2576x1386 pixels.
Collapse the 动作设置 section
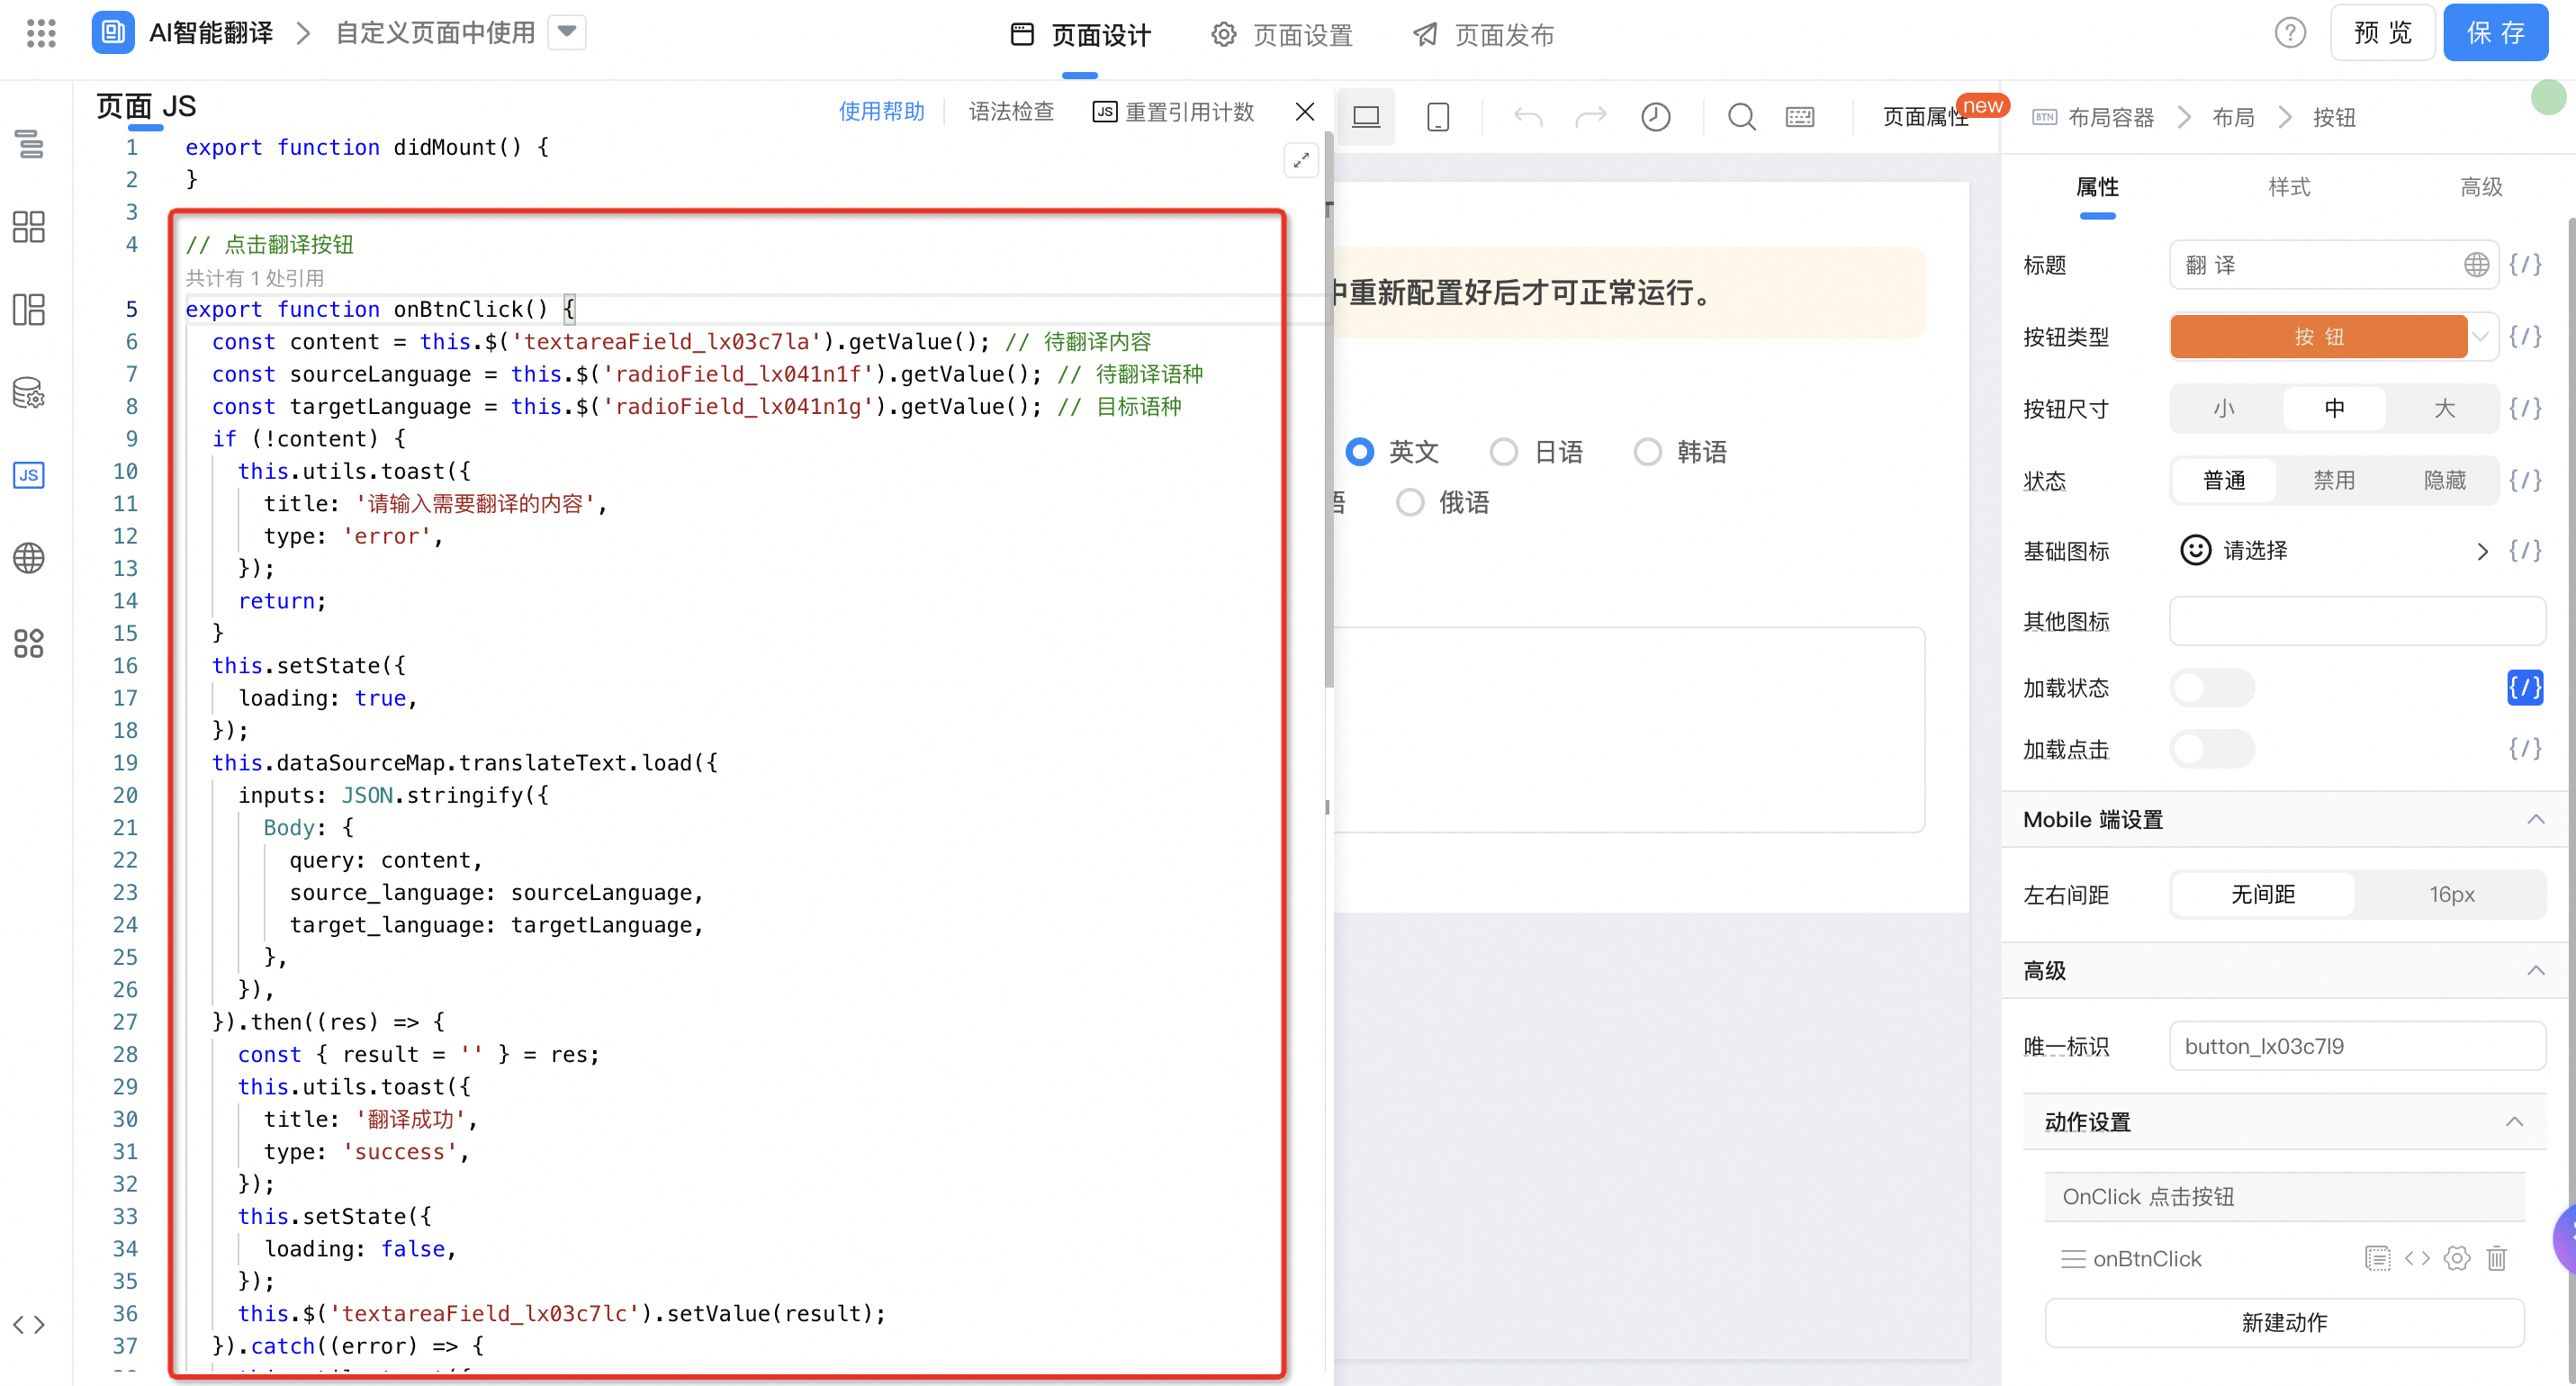point(2514,1122)
